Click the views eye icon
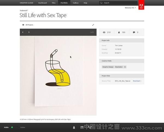The height and width of the screenshot is (132, 164). (104, 32)
